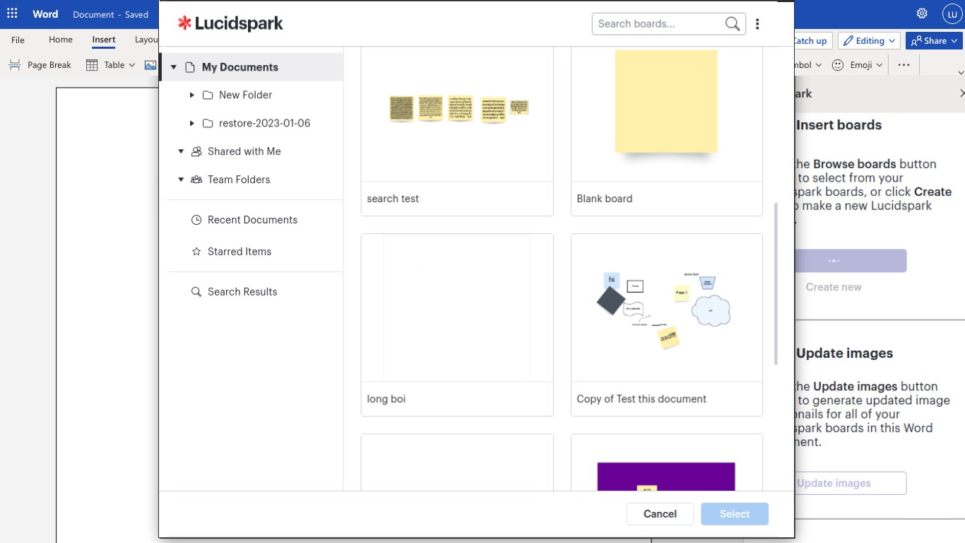The height and width of the screenshot is (543, 965).
Task: Click the My Documents page icon
Action: (189, 67)
